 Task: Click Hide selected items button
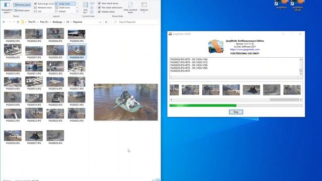130,8
